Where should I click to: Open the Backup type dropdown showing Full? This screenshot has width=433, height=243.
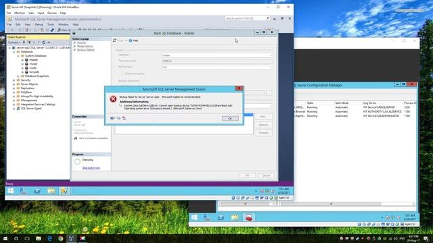click(217, 67)
